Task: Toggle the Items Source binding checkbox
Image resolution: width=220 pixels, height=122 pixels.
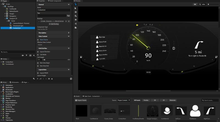Action: point(39,21)
